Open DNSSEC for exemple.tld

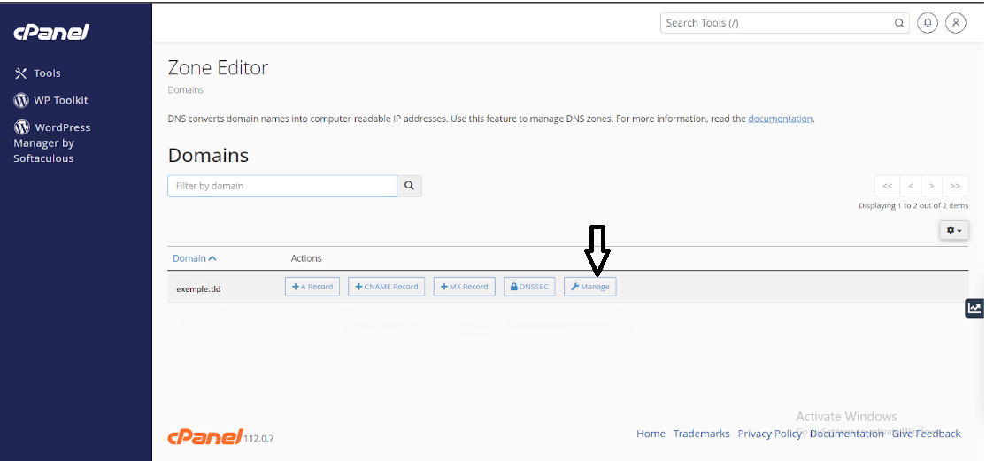point(529,287)
